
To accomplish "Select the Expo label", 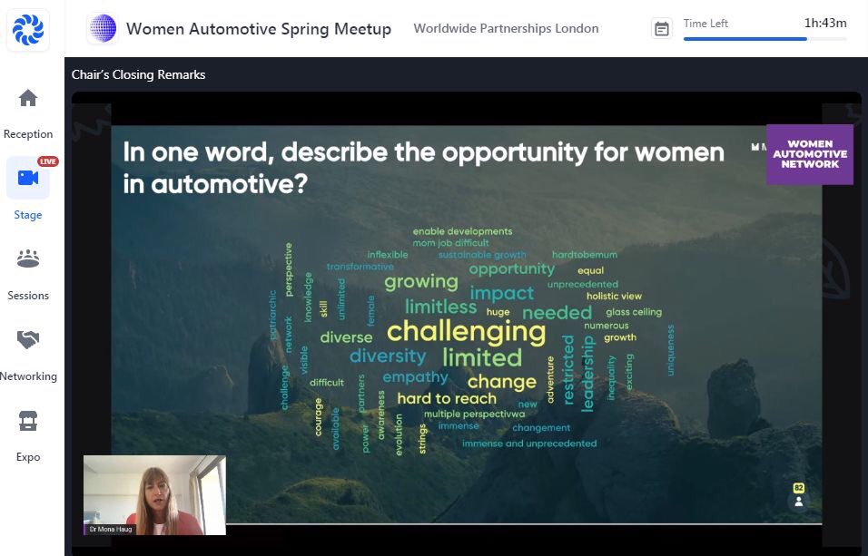I will tap(28, 457).
